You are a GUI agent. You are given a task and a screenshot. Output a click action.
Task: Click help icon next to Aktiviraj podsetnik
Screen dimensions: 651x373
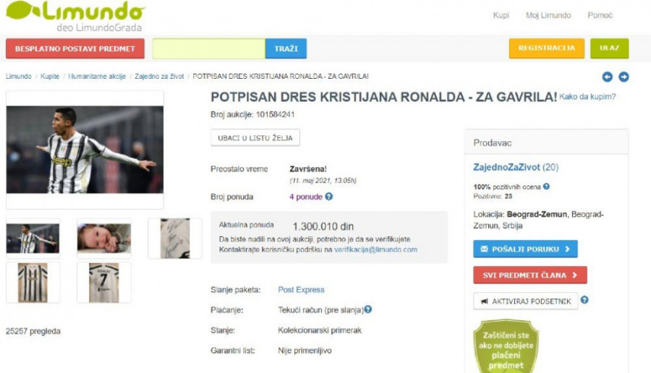coord(584,300)
